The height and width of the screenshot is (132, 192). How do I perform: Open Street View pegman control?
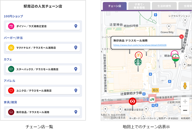[x=185, y=86]
